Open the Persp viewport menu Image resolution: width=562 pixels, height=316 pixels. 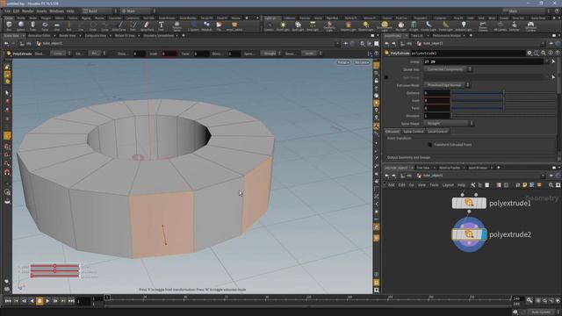point(343,62)
